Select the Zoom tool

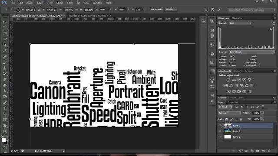click(x=5, y=131)
